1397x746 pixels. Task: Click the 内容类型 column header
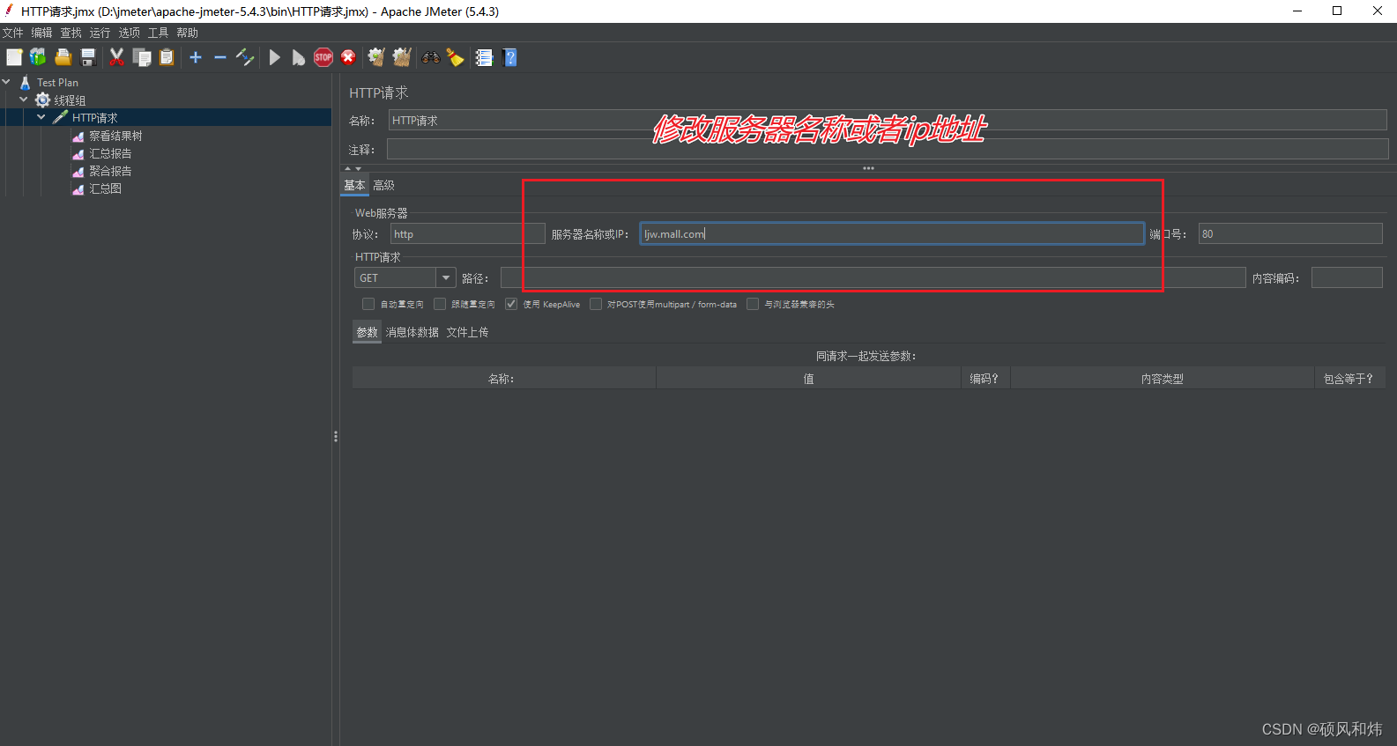pyautogui.click(x=1162, y=378)
